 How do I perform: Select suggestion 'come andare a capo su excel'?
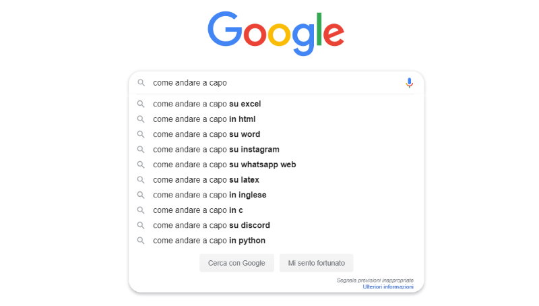coord(276,104)
